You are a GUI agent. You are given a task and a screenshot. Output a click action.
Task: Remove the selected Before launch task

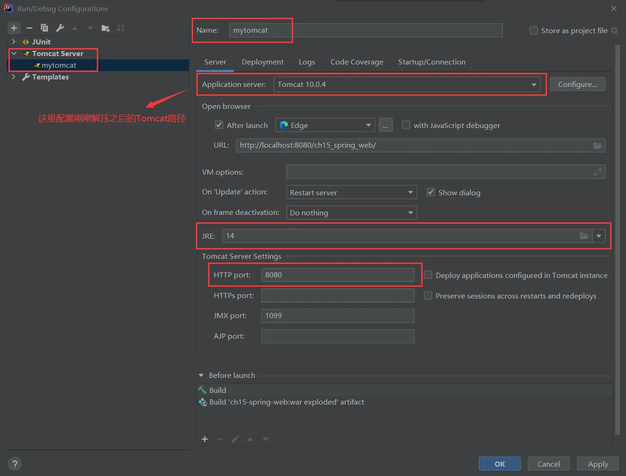tap(220, 439)
